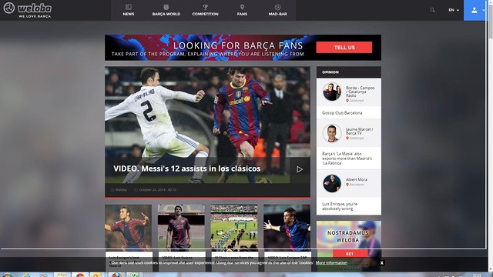
Task: Close the cookies notice bar
Action: coord(382,263)
